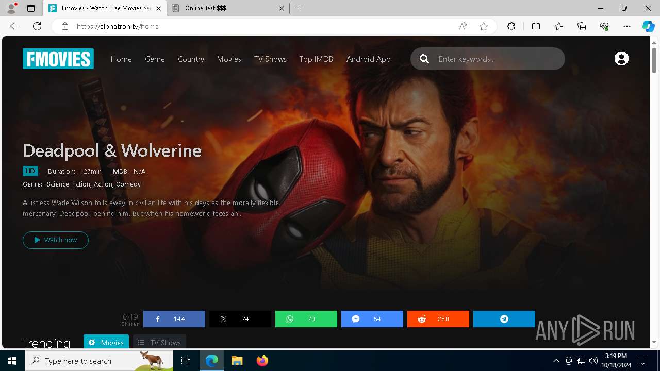Share on X with 74 shares
This screenshot has width=660, height=371.
240,319
